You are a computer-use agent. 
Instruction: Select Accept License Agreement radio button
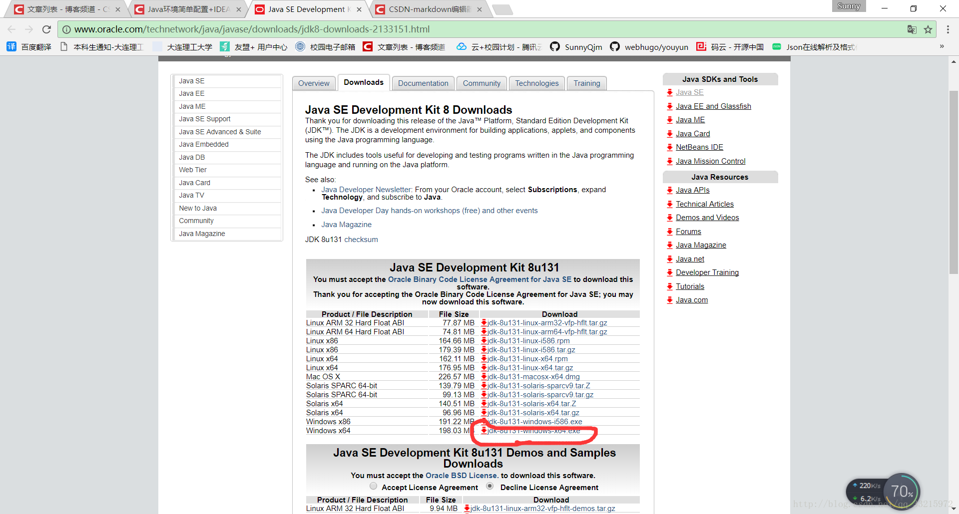[x=373, y=486]
